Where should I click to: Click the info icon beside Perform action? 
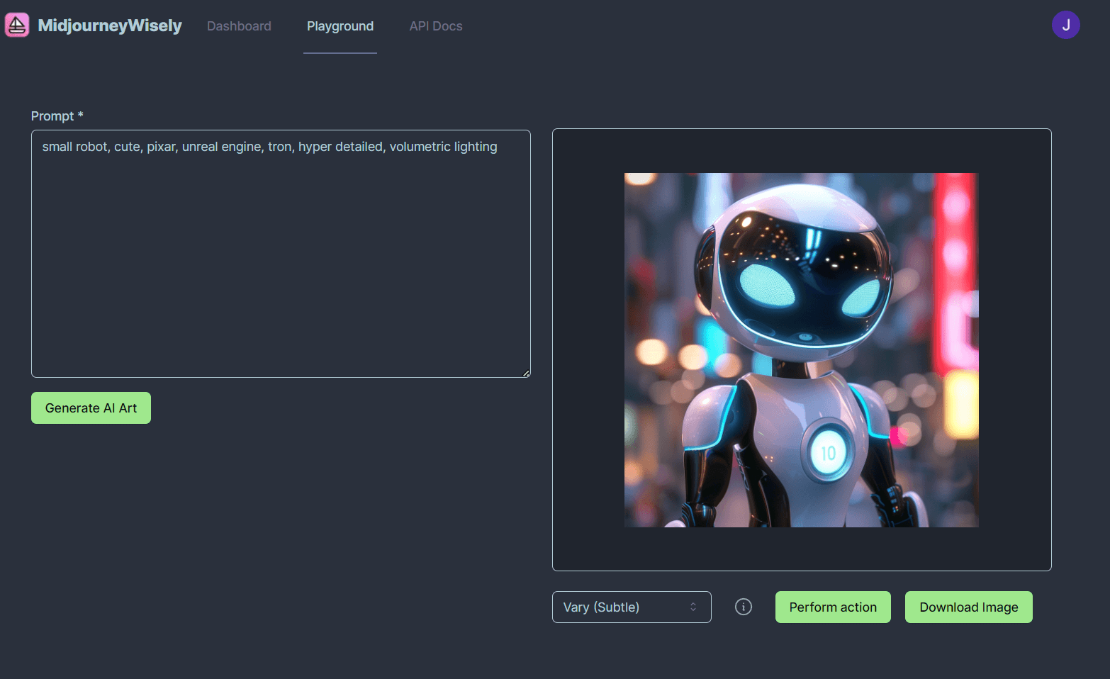[743, 607]
